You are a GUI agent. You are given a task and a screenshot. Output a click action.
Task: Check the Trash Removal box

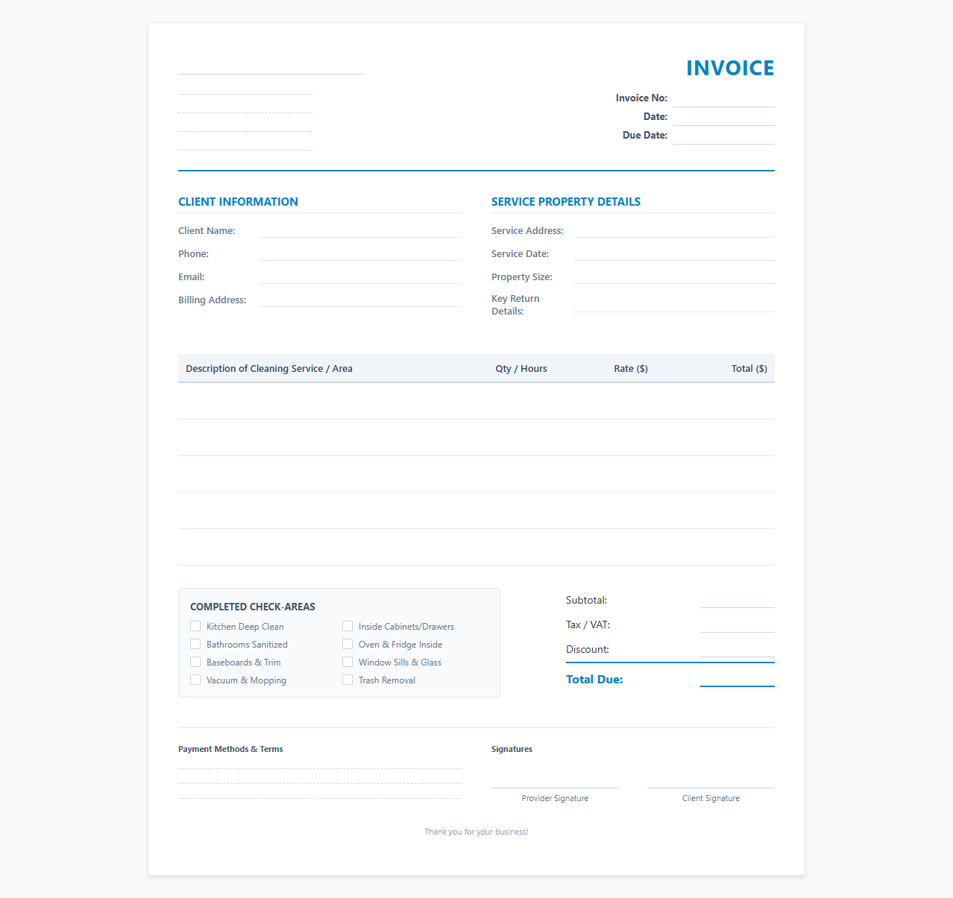click(347, 680)
